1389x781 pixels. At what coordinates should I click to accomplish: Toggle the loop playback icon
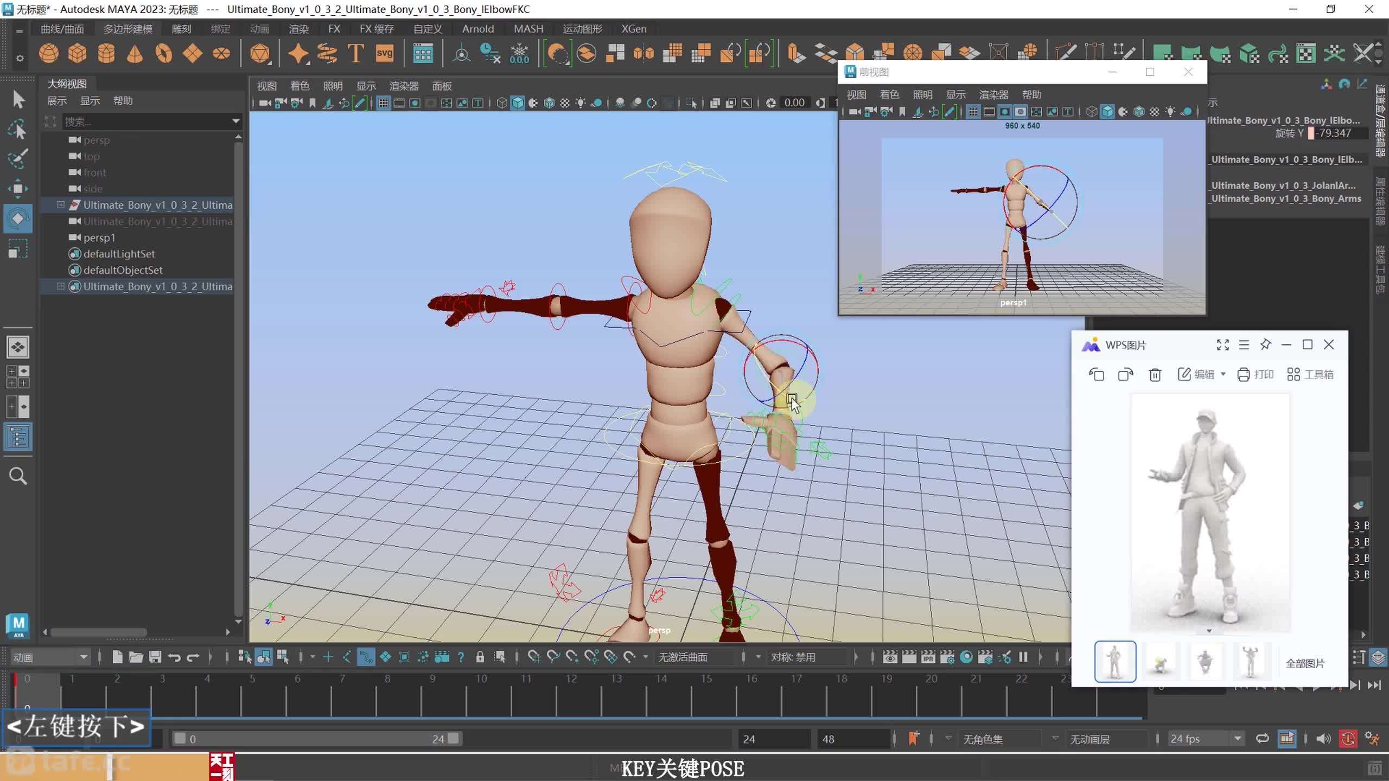1262,739
